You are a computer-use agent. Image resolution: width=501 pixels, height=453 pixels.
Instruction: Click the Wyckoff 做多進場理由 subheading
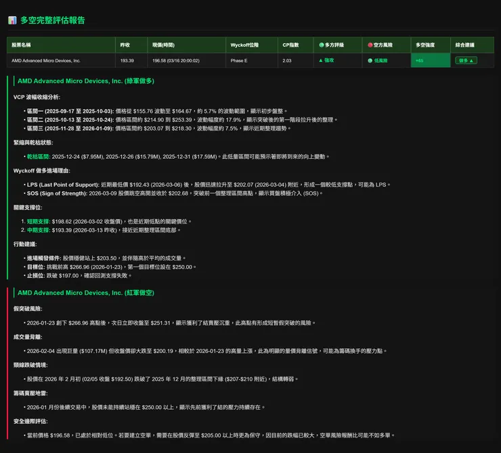42,170
